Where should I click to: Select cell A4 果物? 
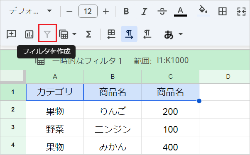[55, 145]
